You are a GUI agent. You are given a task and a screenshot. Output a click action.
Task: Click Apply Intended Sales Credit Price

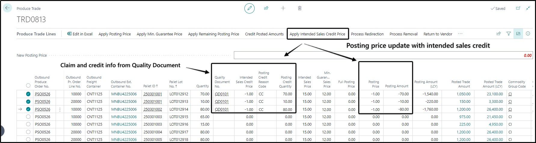(x=317, y=34)
